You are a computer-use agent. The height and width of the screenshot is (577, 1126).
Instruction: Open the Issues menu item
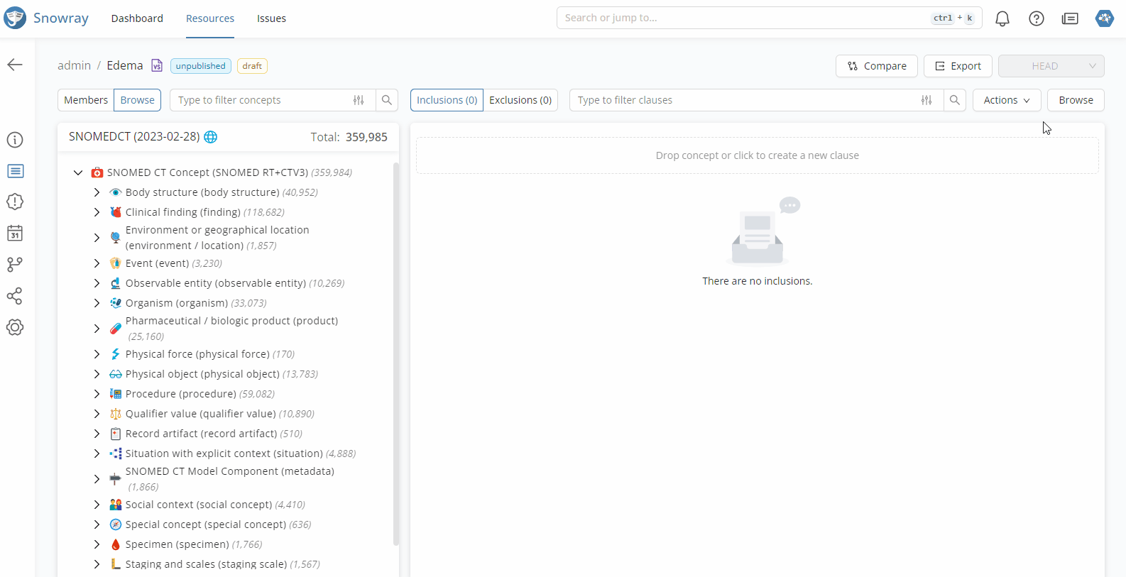coord(271,18)
